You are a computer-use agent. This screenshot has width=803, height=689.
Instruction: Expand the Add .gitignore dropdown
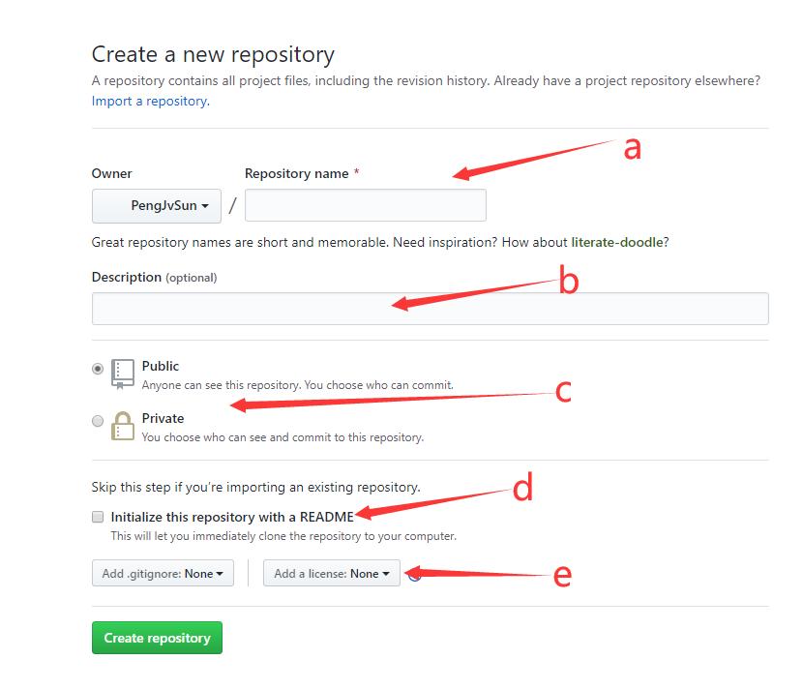(x=162, y=573)
